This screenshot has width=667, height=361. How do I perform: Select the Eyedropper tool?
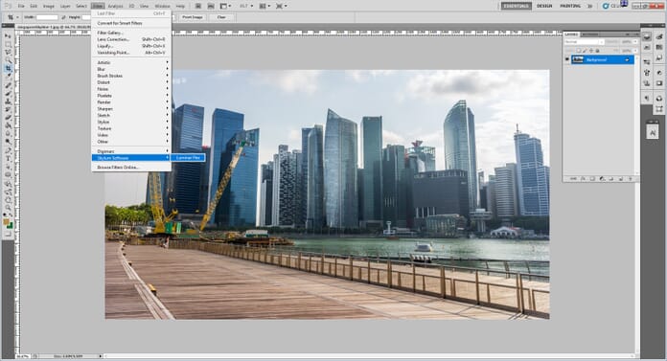click(x=8, y=76)
